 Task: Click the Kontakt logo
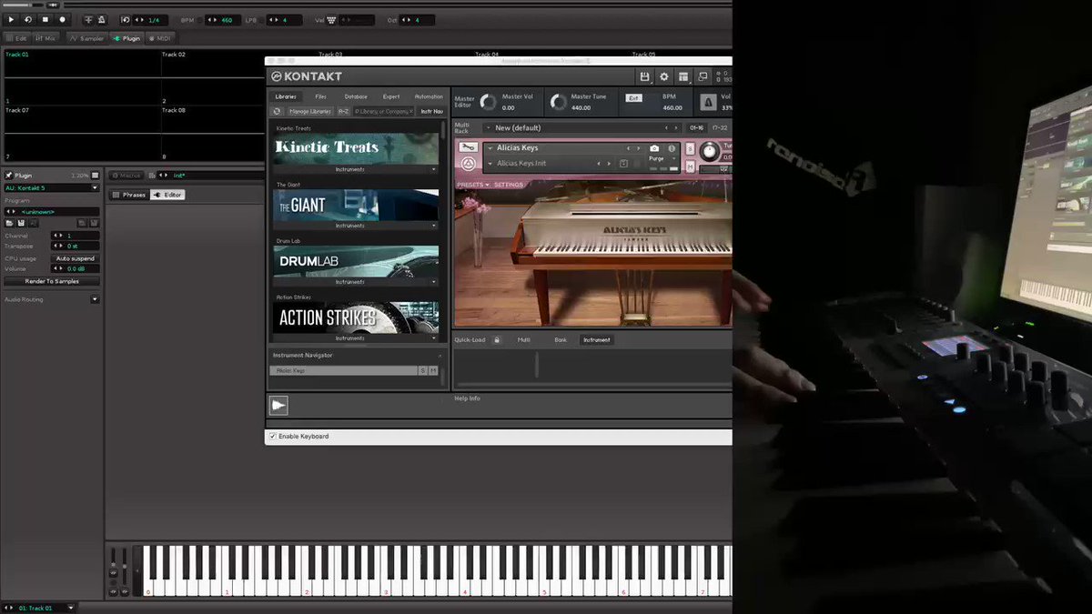[306, 76]
